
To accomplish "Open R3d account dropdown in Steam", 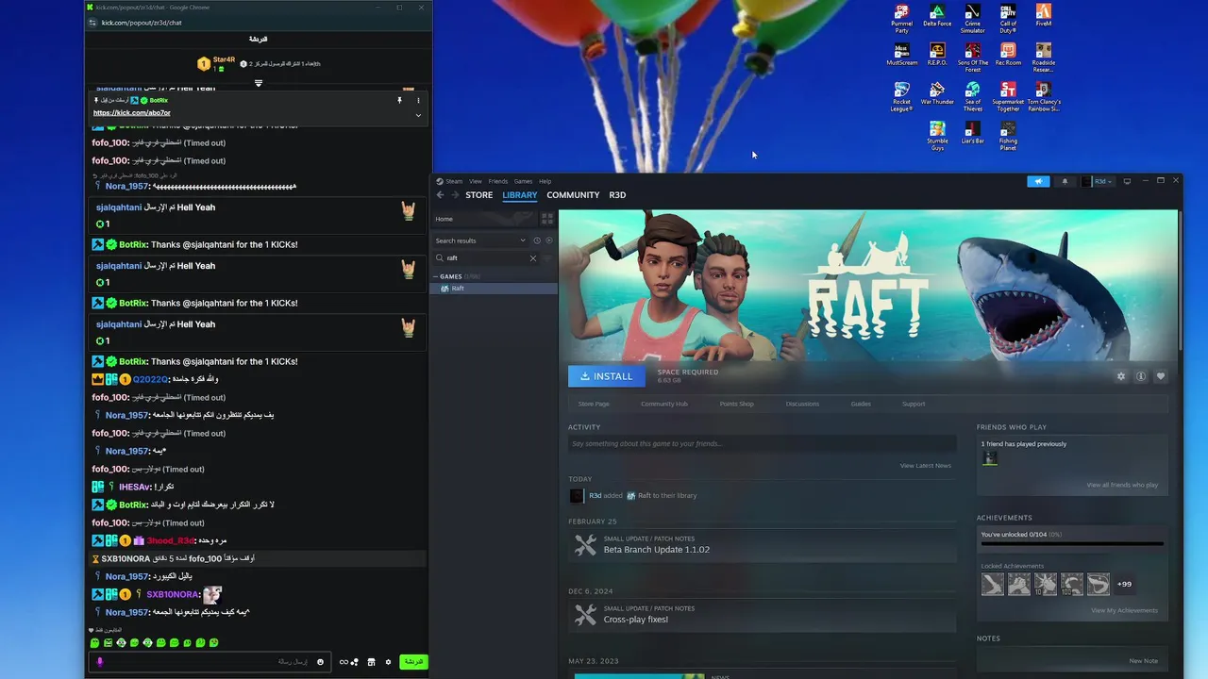I will pos(1099,181).
